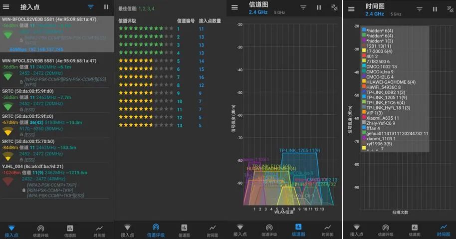Select the connected WIN-BFOCLS2VE0B 5581 entry at top
Viewport: 456px width, 239px height.
click(57, 34)
